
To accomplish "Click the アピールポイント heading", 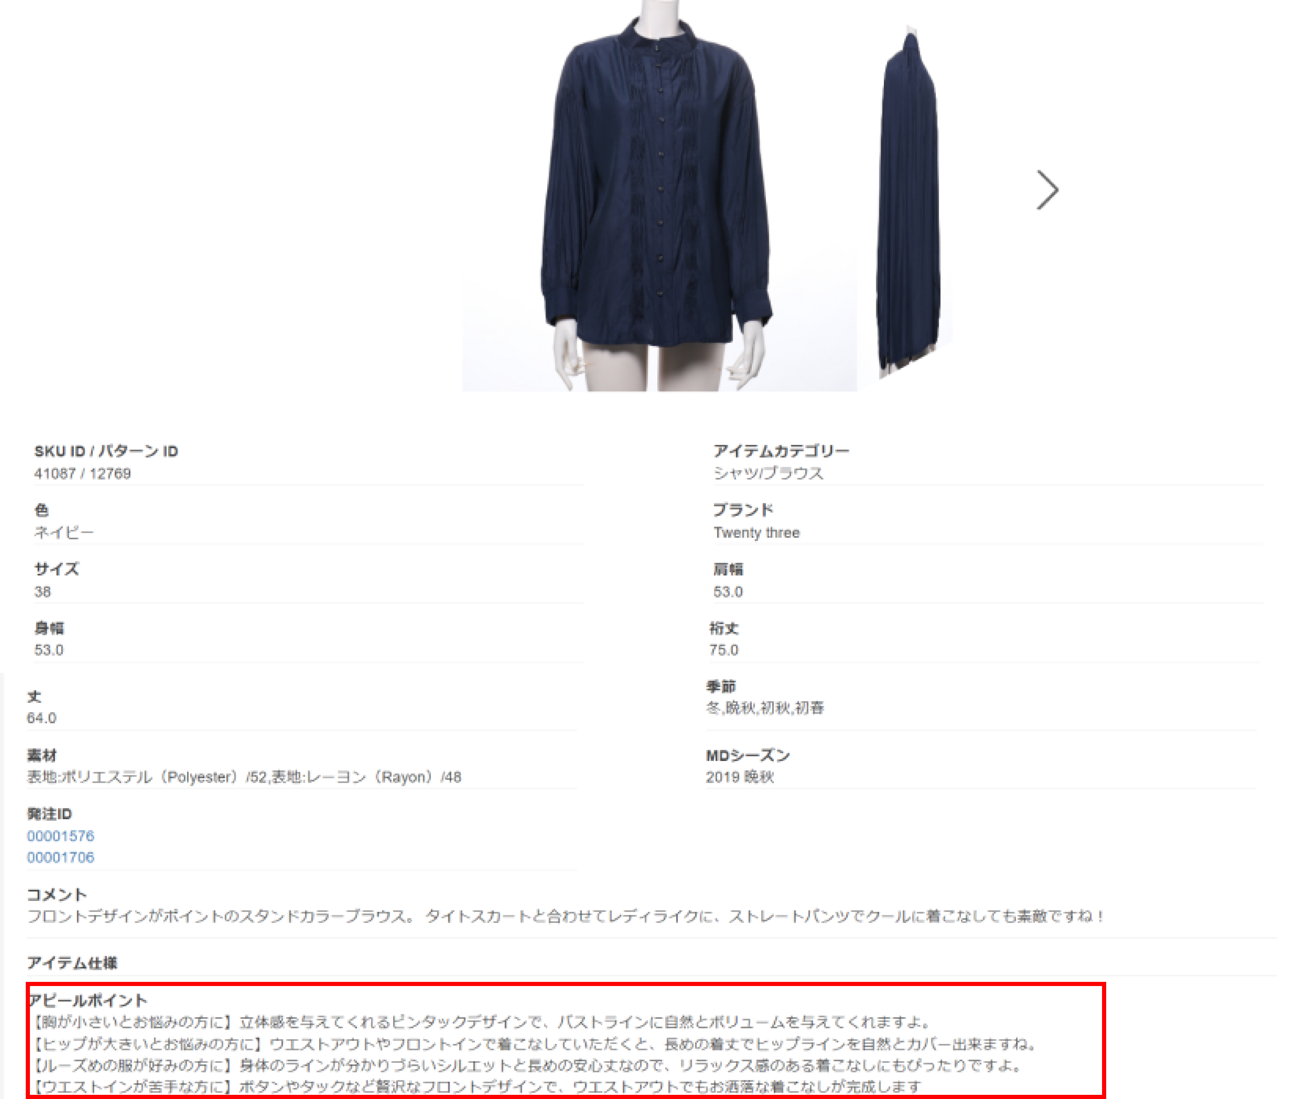I will pos(88,1001).
